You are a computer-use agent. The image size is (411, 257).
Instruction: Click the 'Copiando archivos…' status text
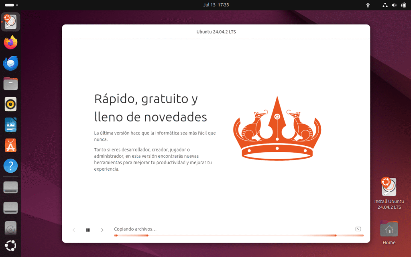[x=135, y=229]
